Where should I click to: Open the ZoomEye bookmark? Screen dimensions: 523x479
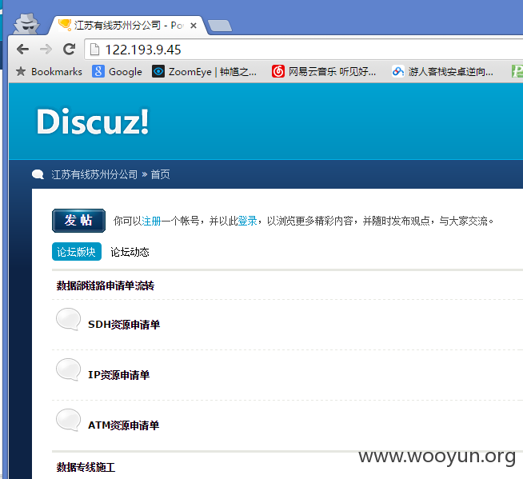205,71
